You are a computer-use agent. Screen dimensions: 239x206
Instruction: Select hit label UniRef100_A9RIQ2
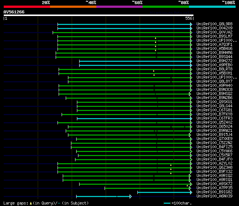pyautogui.click(x=214, y=176)
